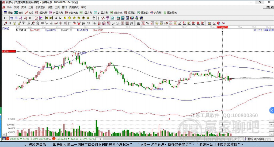Open the 9T四方形 tool
This screenshot has width=274, height=147.
point(101,13)
